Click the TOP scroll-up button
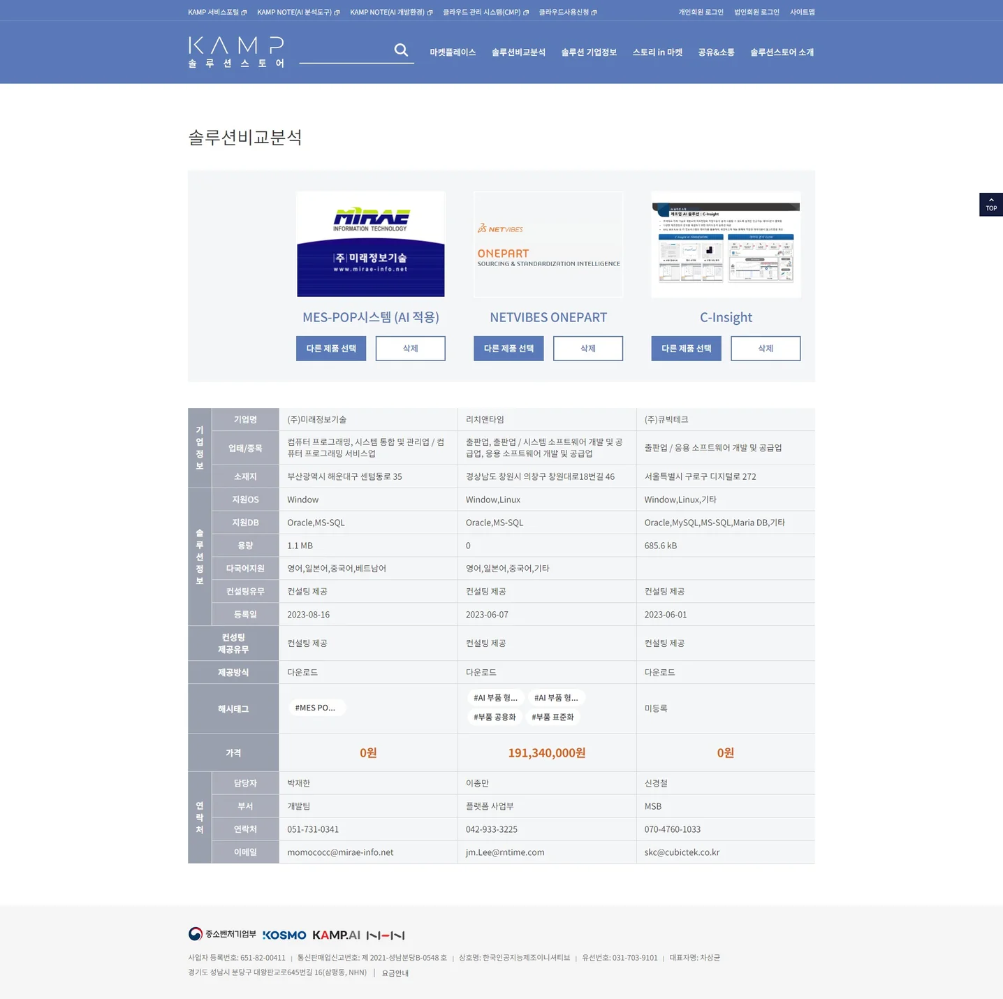1003x999 pixels. 990,205
